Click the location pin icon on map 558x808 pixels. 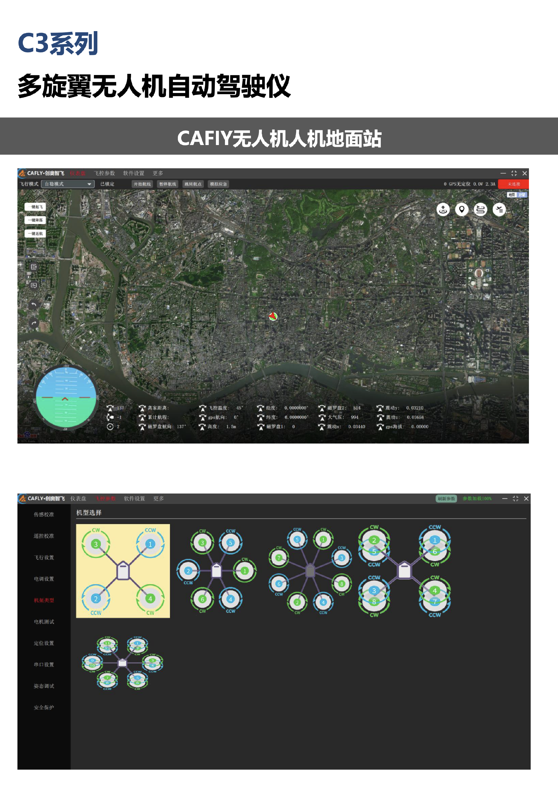[462, 210]
